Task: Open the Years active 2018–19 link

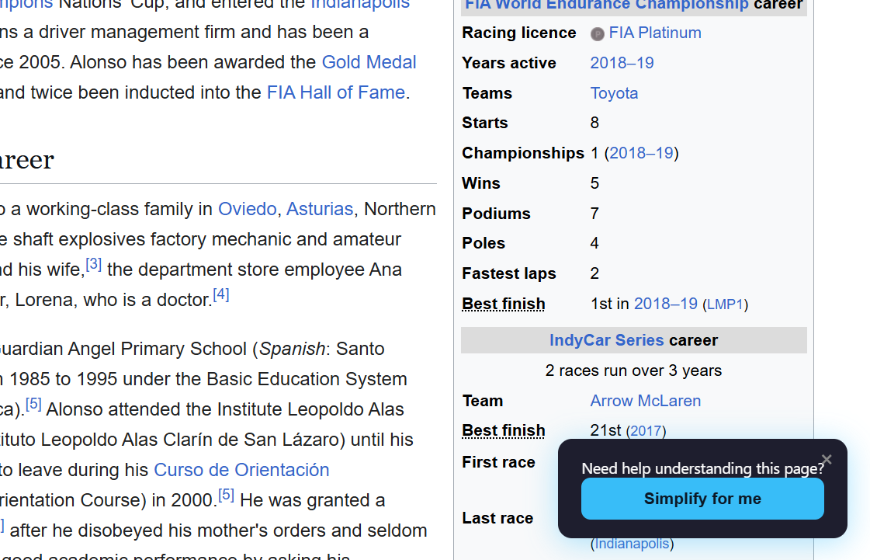Action: click(622, 63)
